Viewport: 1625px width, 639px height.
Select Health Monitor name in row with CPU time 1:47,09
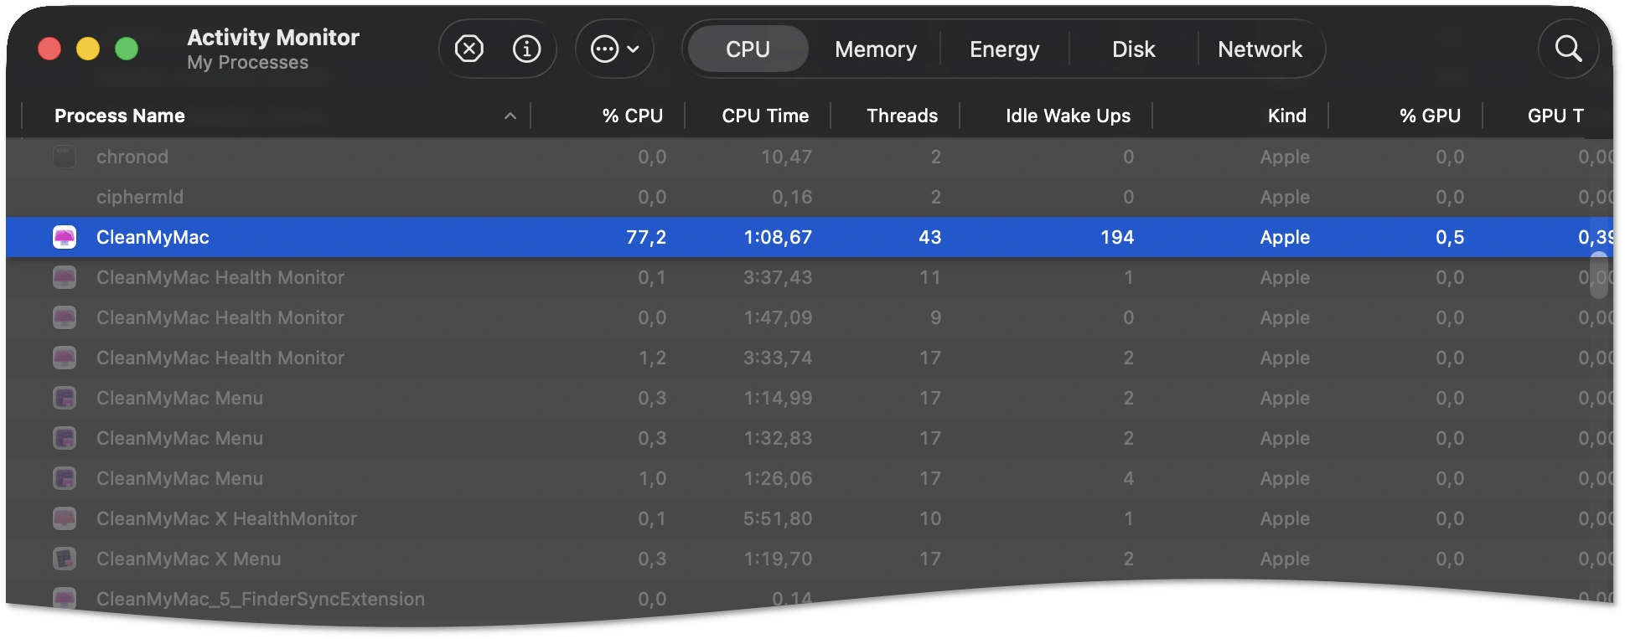coord(220,317)
